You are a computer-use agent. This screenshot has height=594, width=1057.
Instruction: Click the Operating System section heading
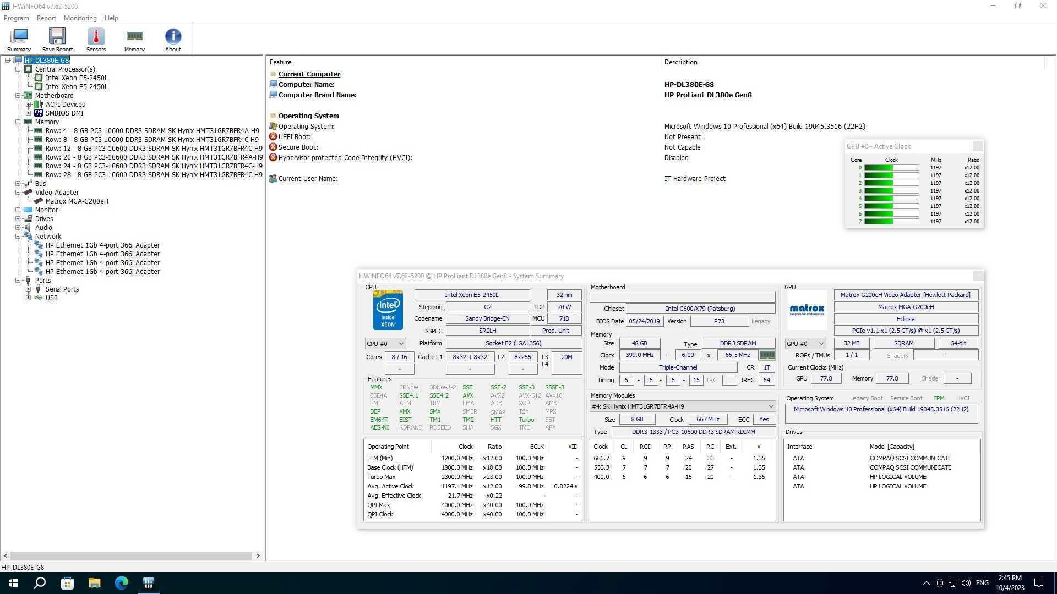308,116
